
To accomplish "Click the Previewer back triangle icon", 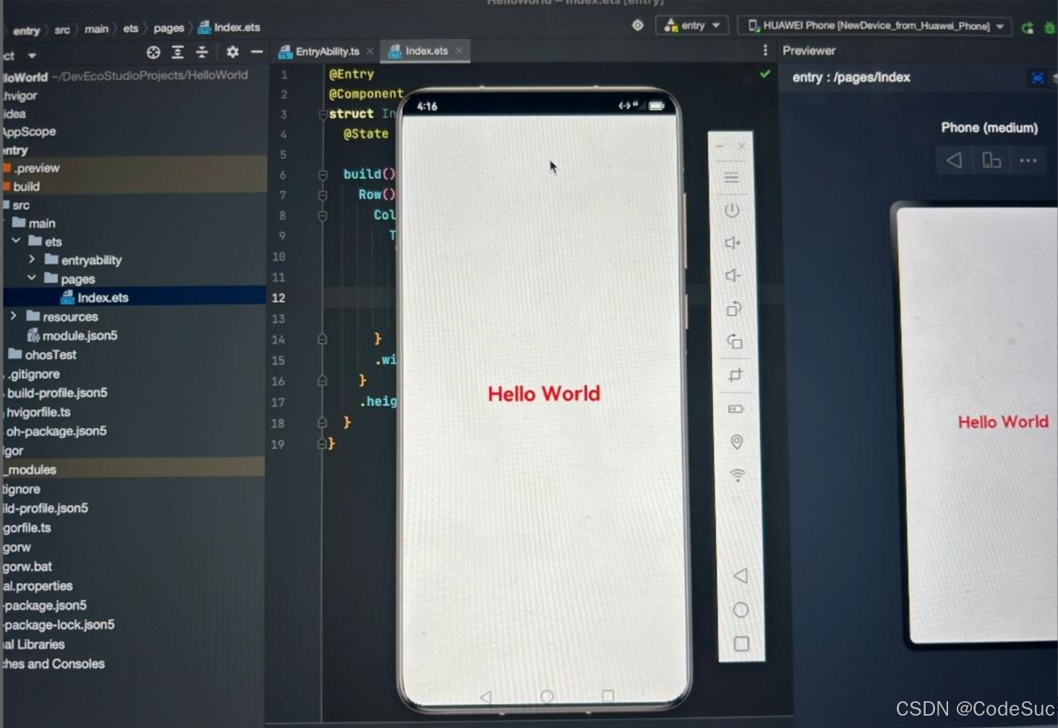I will [955, 160].
